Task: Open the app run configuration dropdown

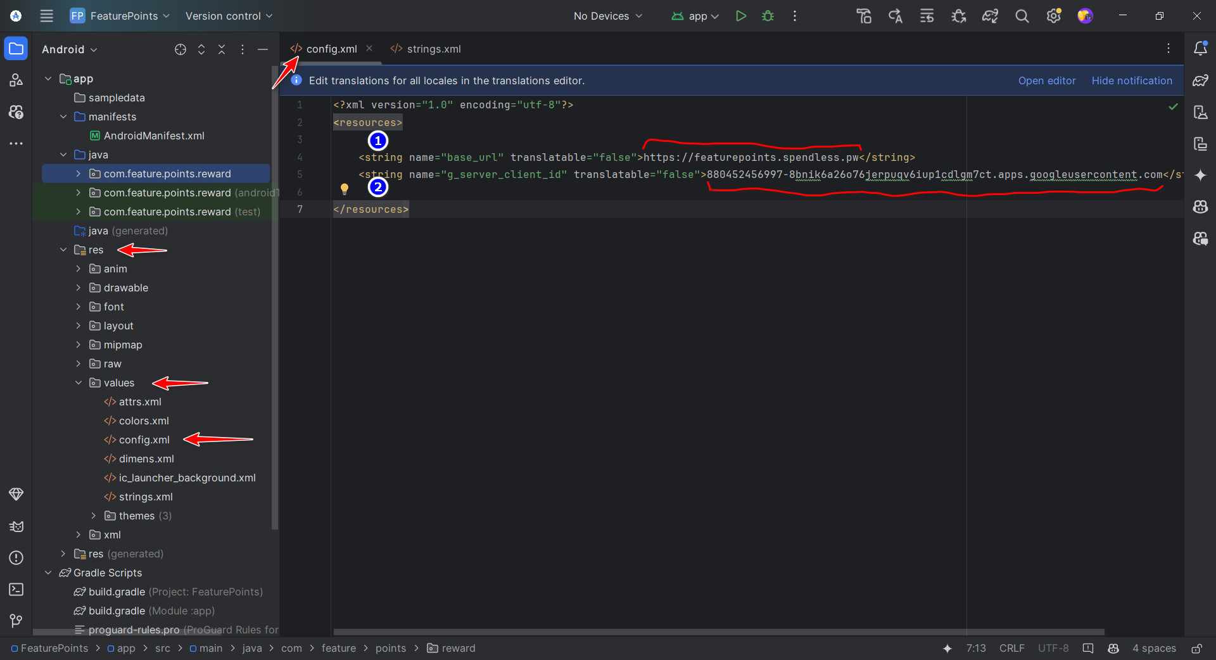Action: (695, 16)
